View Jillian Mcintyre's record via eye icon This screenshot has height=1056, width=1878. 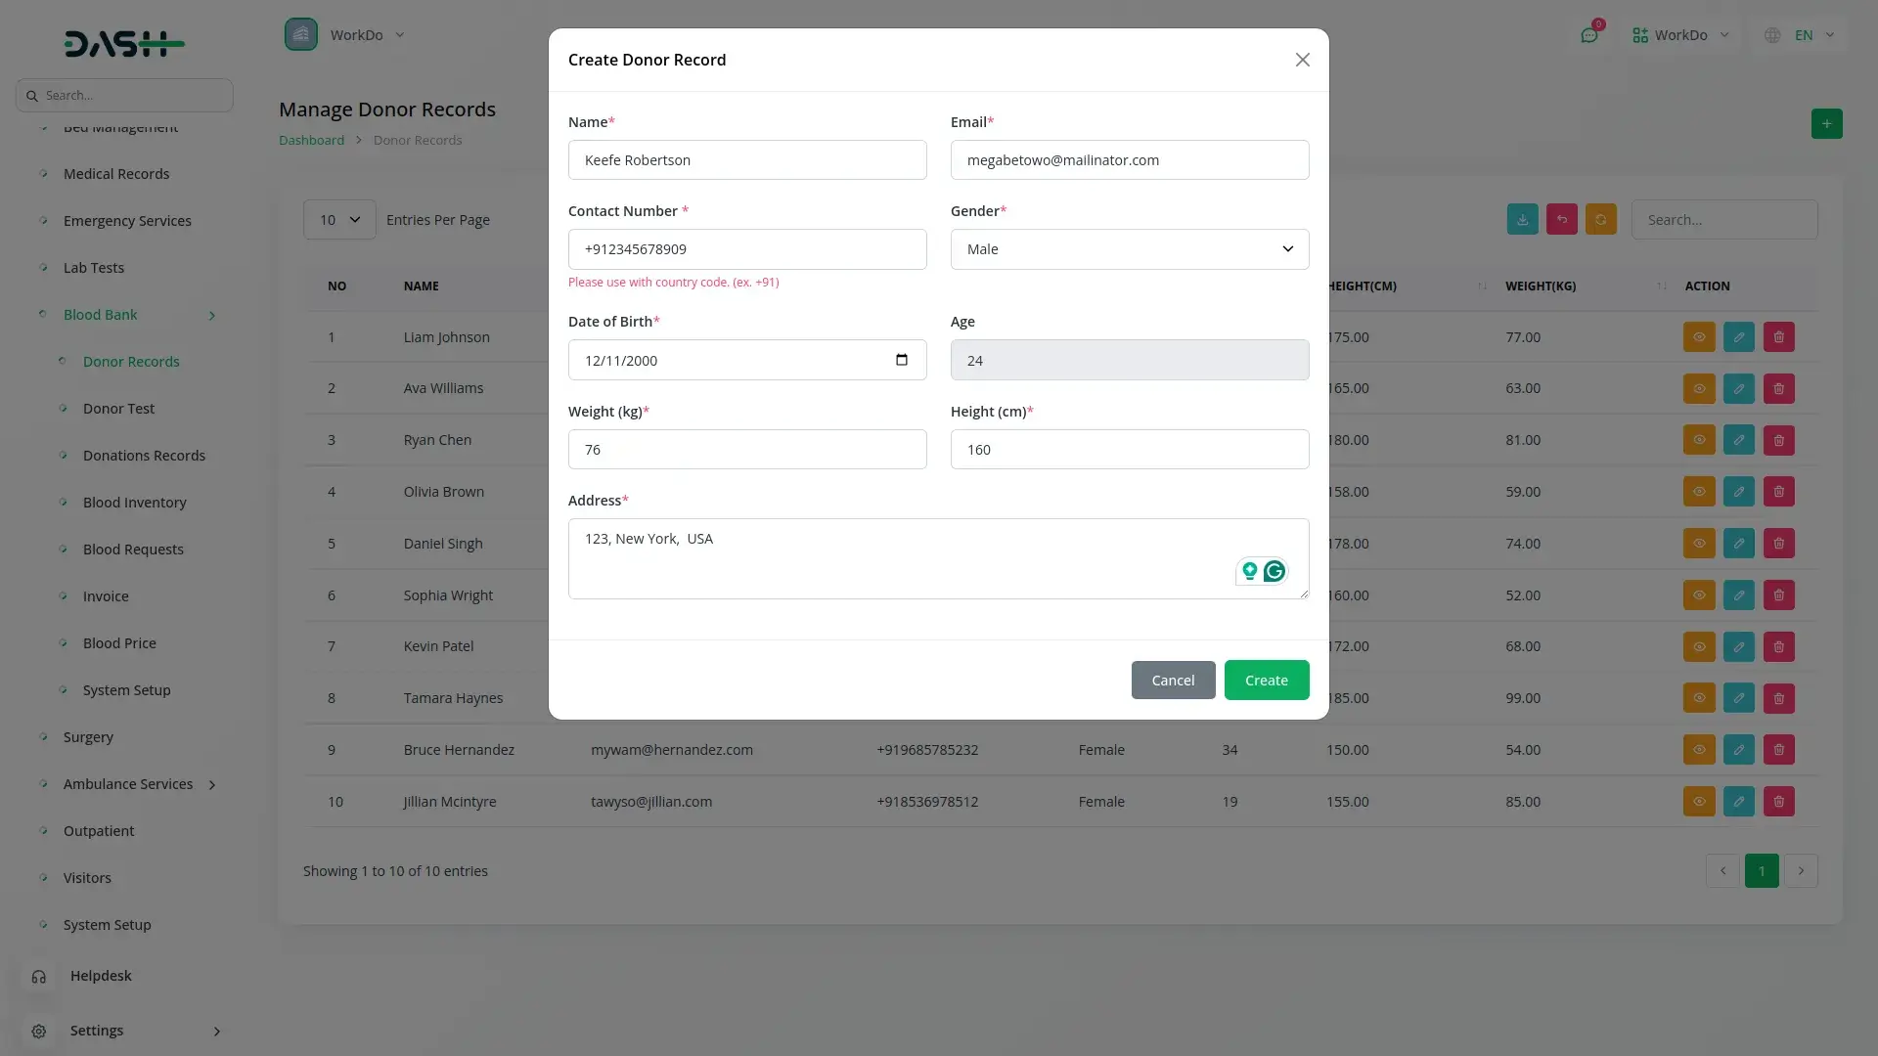point(1699,802)
